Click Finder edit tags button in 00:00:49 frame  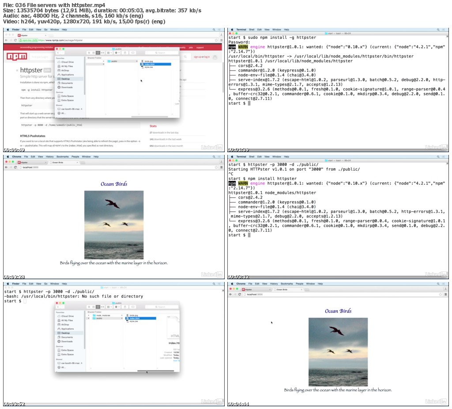[x=132, y=53]
